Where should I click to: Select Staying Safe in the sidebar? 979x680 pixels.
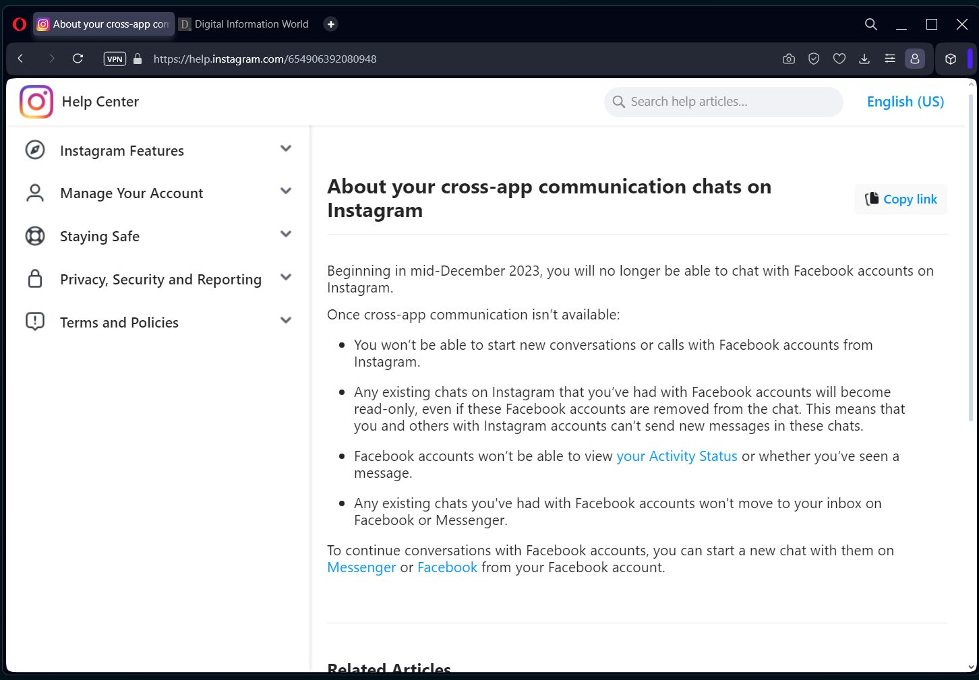(100, 237)
